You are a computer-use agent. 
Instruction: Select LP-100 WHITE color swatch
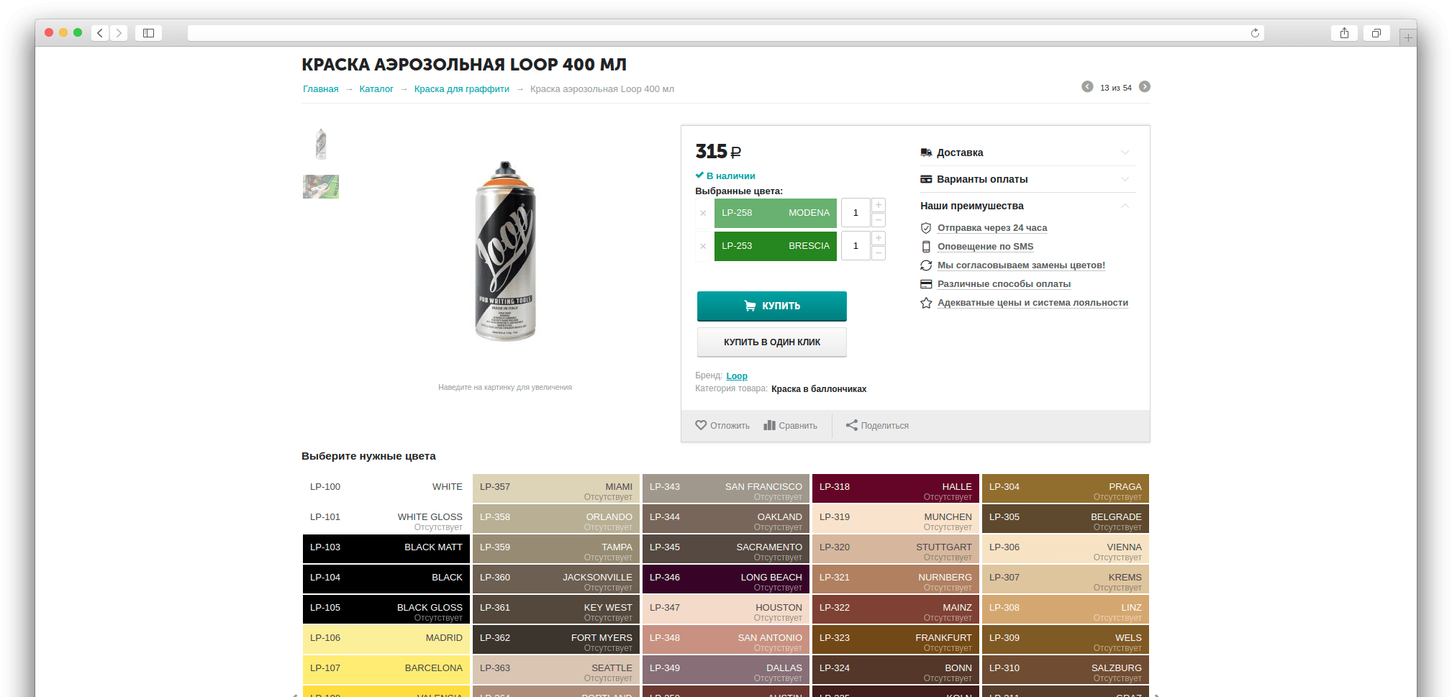386,488
